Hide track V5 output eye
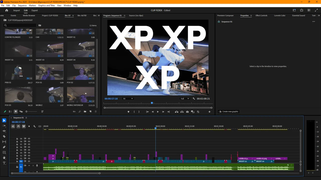The height and width of the screenshot is (180, 321). 29,150
